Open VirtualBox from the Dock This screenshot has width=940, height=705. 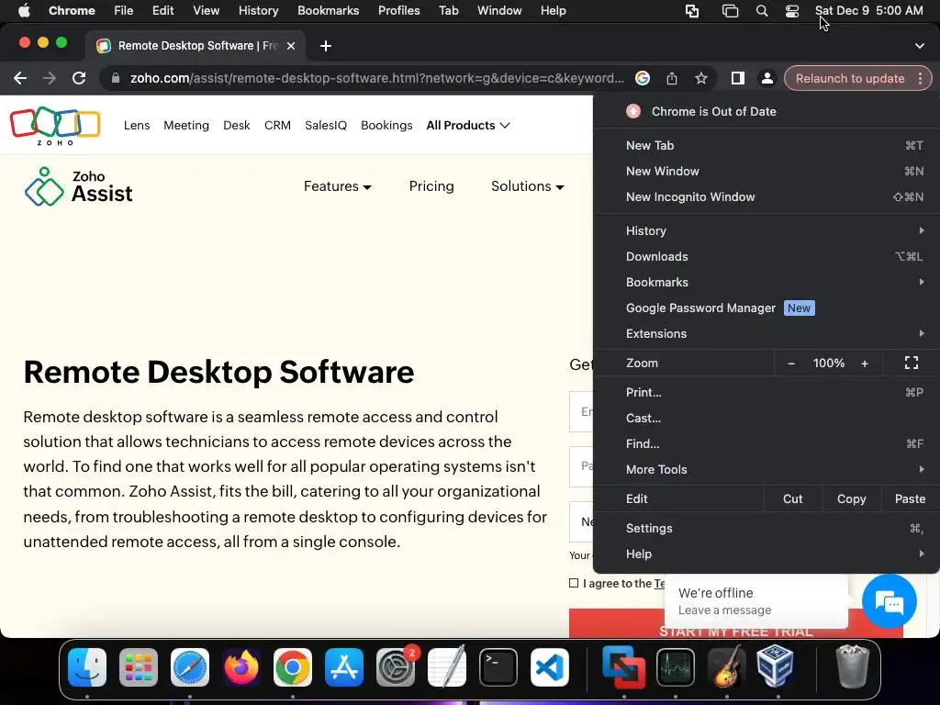coord(775,667)
